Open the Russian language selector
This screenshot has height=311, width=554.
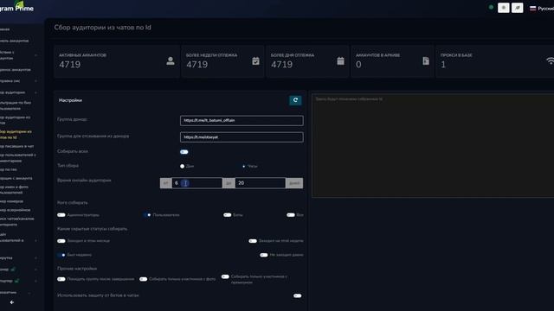tap(542, 8)
